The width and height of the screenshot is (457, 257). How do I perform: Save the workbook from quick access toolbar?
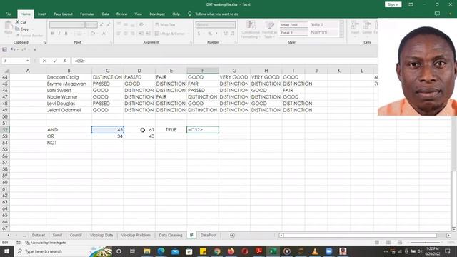[4, 49]
